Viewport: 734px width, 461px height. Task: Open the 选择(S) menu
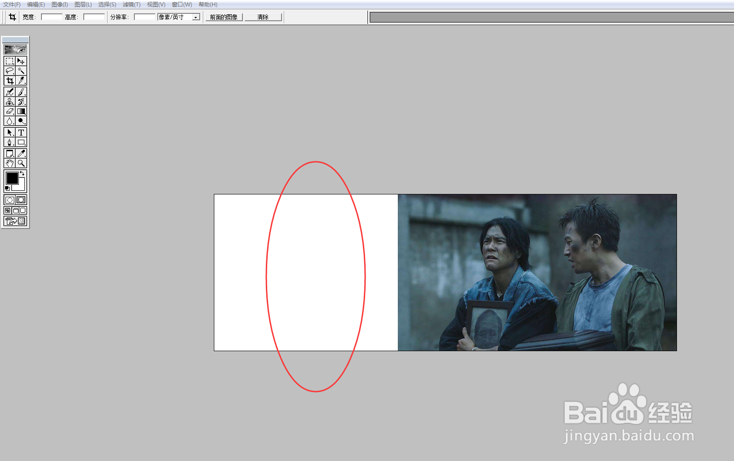point(107,5)
